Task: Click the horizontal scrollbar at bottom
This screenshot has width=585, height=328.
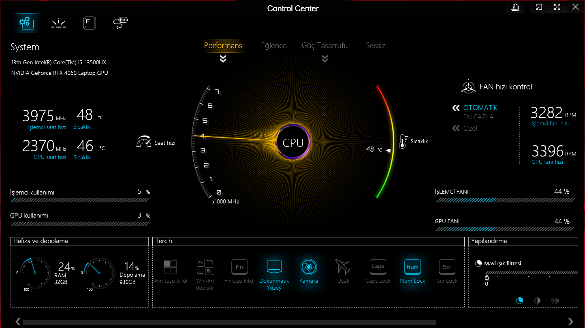Action: click(230, 322)
